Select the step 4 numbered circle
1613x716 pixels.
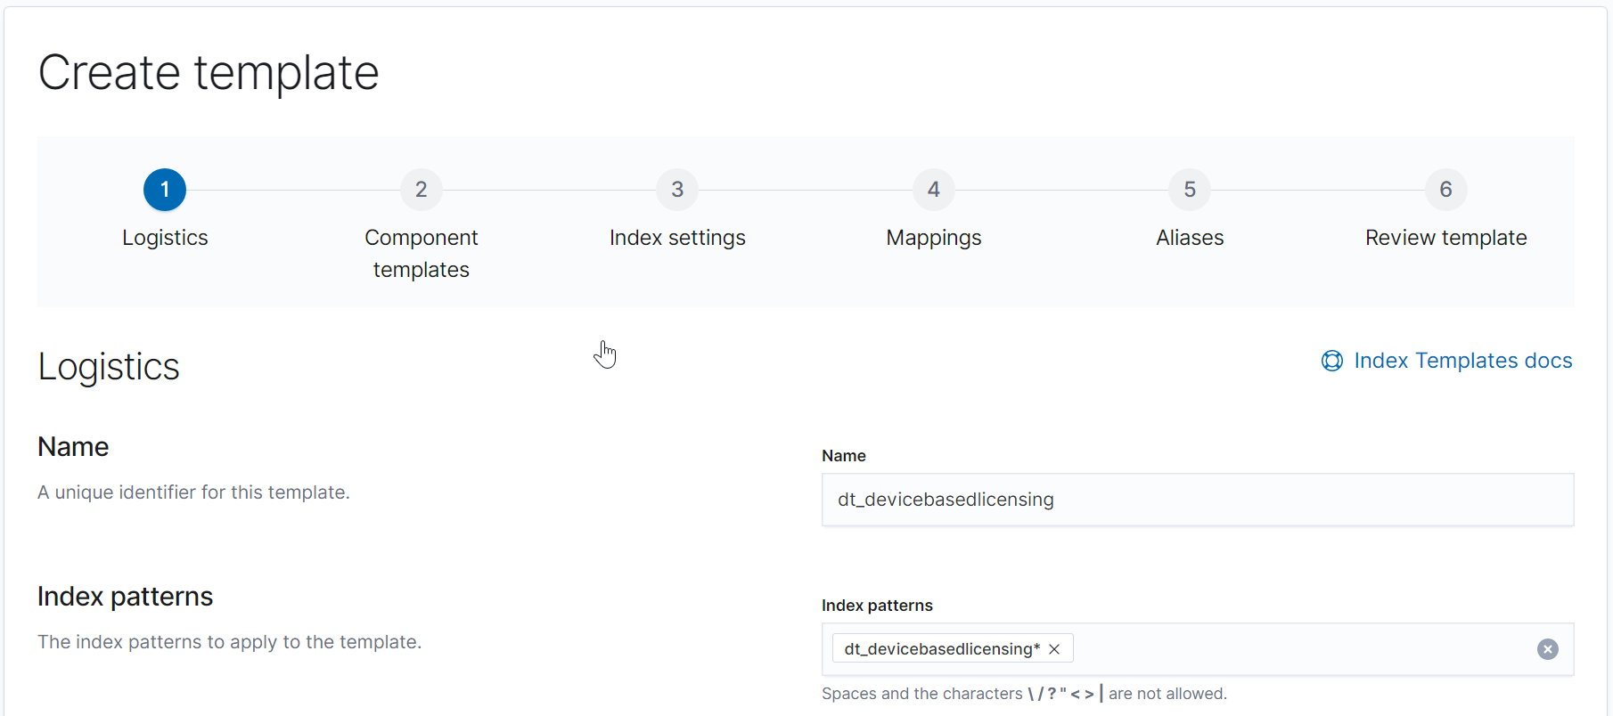click(934, 190)
